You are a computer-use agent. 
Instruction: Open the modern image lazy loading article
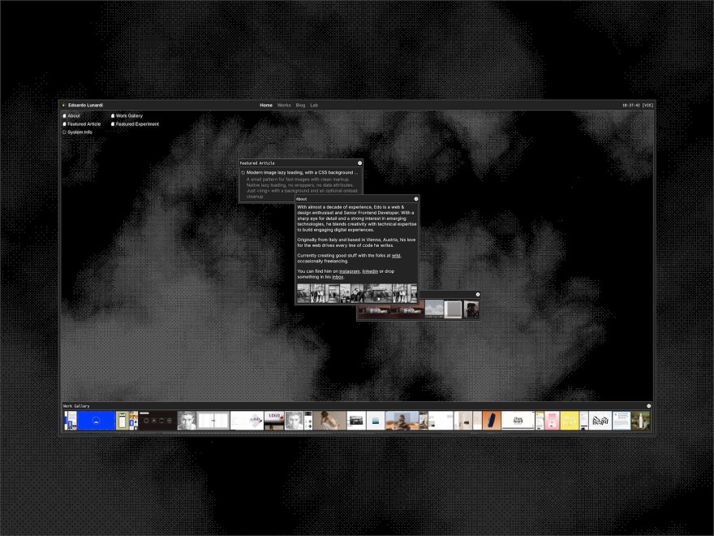[301, 173]
